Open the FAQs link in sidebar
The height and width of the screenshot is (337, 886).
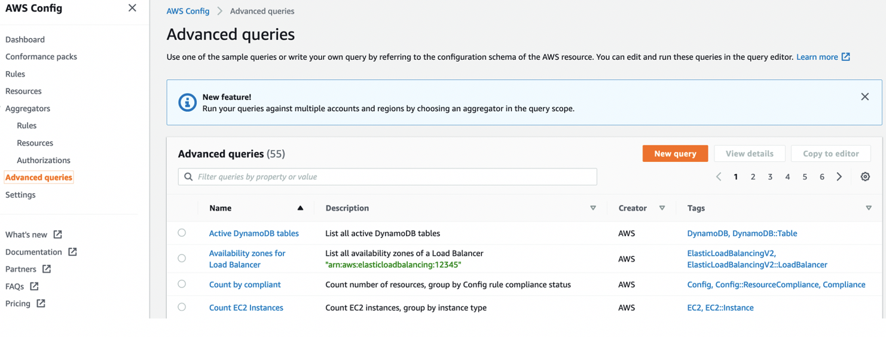point(15,286)
